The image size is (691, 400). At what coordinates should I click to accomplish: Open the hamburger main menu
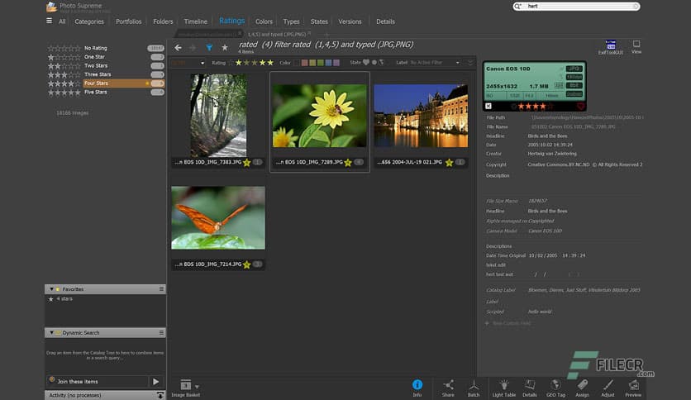coord(49,21)
